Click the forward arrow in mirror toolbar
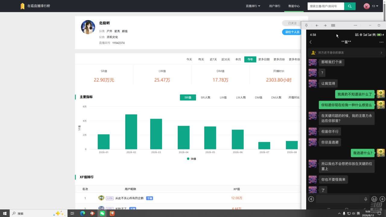Screen dimensions: 386x217 tap(325, 25)
